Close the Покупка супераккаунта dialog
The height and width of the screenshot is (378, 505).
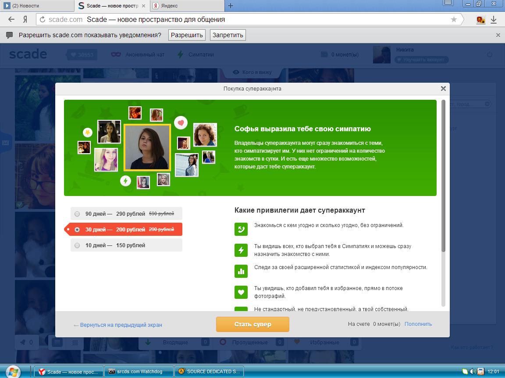coord(443,88)
